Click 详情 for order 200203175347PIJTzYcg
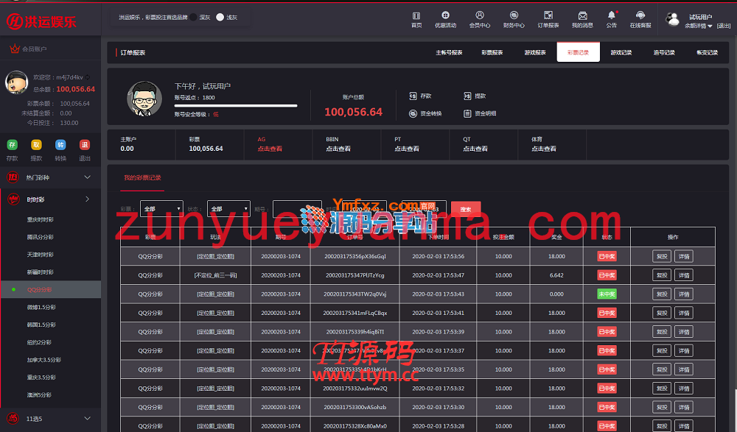 coord(684,275)
